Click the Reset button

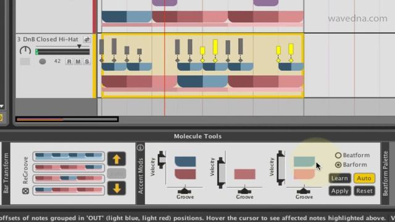tap(364, 191)
